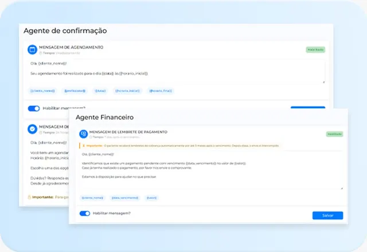Click the green Habilitado badge in Agente Financeiro
The height and width of the screenshot is (252, 367).
(335, 134)
